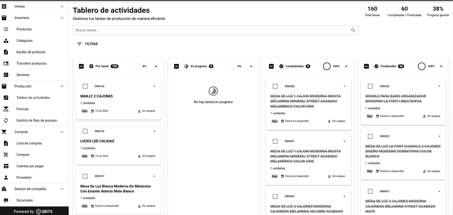Screen dimensions: 453x215
Task: Click the Comprar add-to-cart icon
Action: tap(6, 155)
